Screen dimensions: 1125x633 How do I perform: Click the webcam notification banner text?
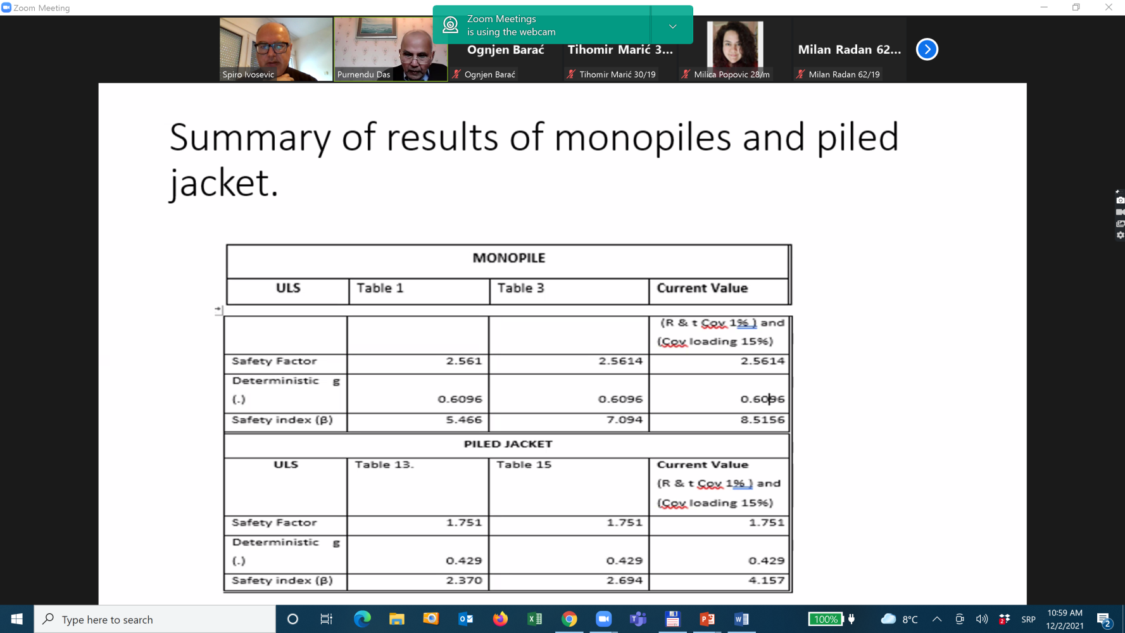(x=511, y=25)
